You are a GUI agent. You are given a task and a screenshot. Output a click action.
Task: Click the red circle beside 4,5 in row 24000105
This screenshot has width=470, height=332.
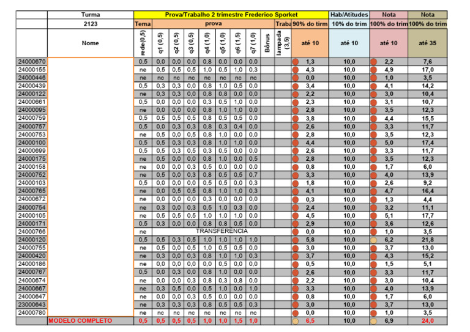(x=295, y=216)
